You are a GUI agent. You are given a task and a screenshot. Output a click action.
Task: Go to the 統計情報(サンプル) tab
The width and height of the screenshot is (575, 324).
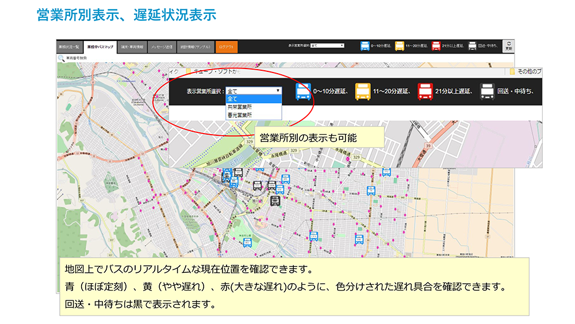195,47
